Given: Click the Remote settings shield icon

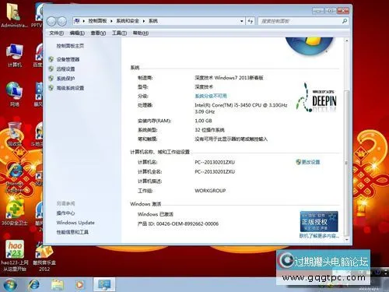Looking at the screenshot, I should [51, 69].
